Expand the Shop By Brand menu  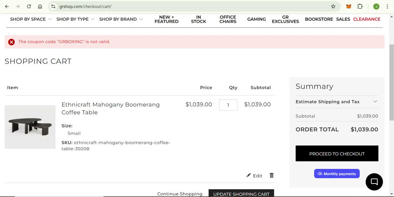pyautogui.click(x=121, y=19)
